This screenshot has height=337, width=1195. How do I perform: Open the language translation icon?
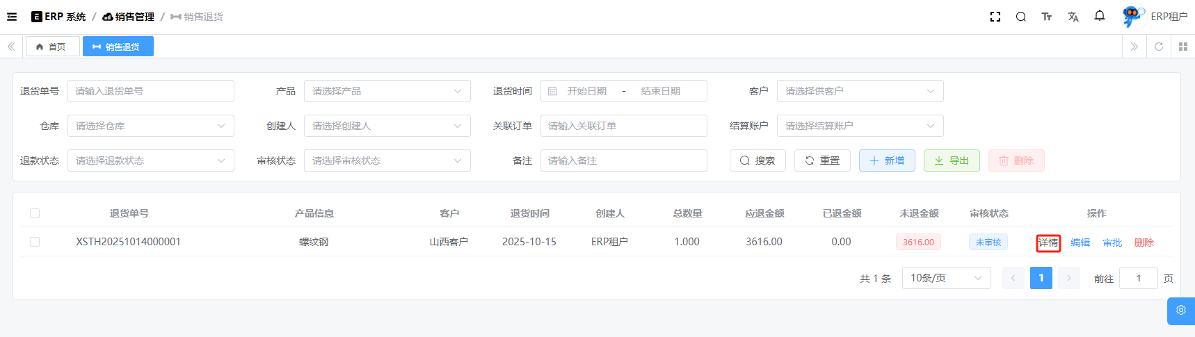[1073, 17]
